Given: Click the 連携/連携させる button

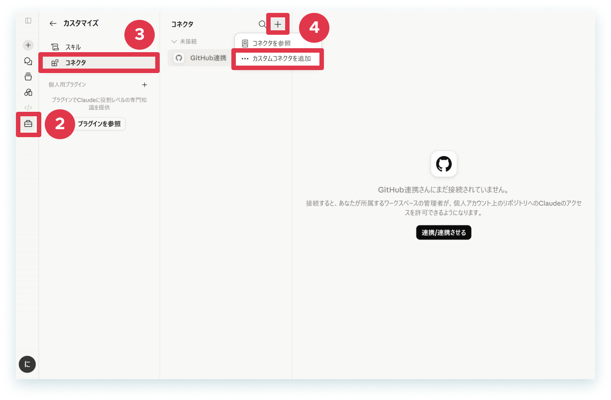Looking at the screenshot, I should [x=443, y=232].
